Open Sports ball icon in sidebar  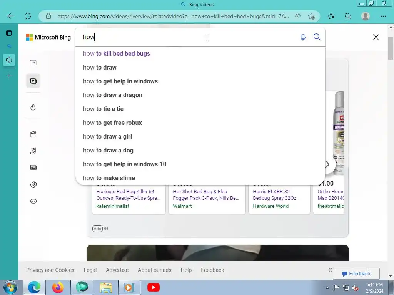coord(33,184)
